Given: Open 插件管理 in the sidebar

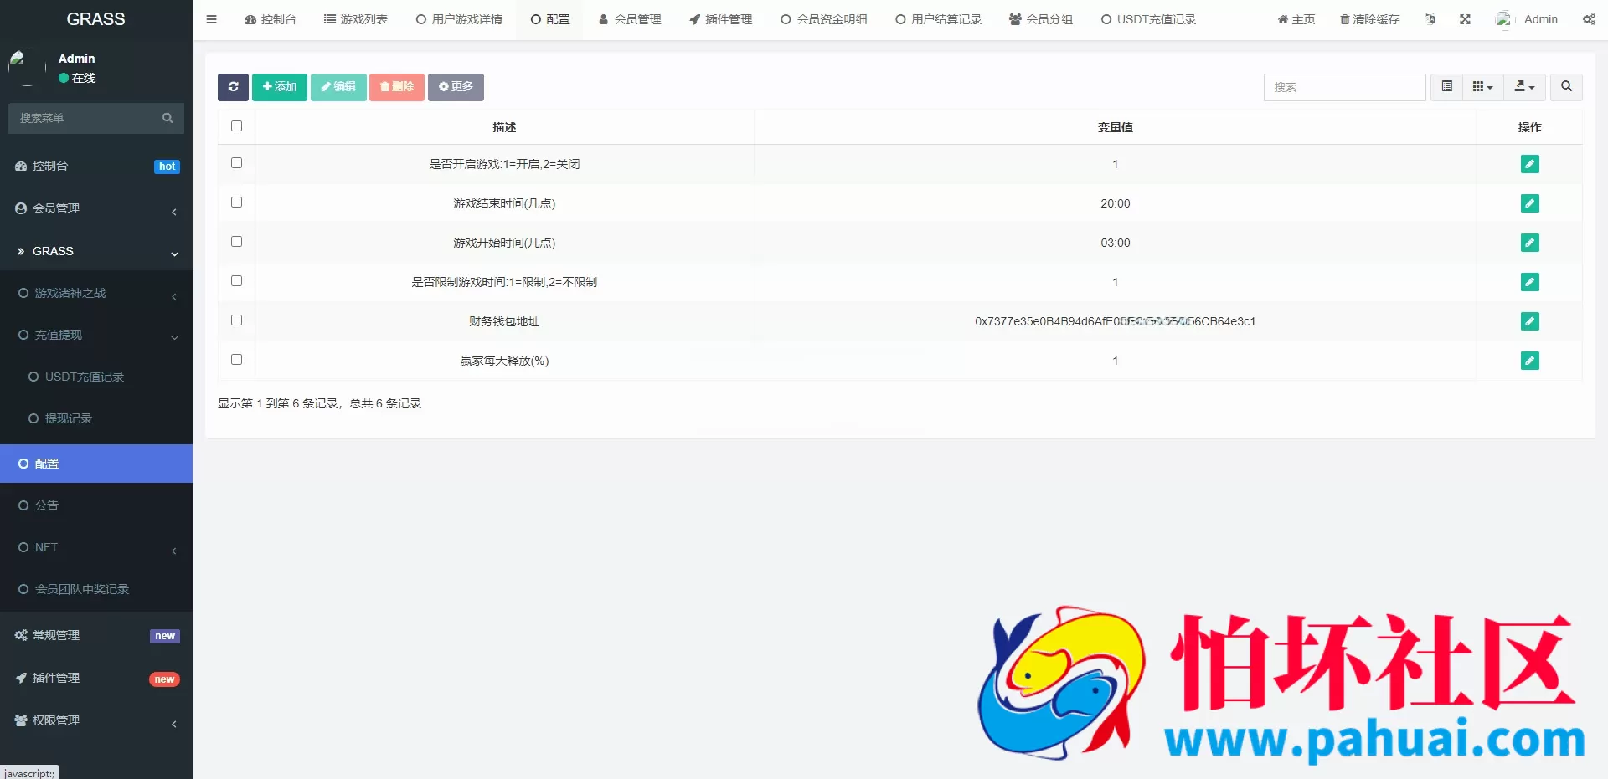Looking at the screenshot, I should (96, 678).
